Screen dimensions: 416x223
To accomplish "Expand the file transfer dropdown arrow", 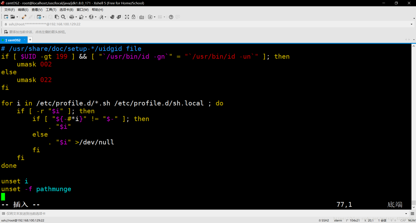I will 86,17.
